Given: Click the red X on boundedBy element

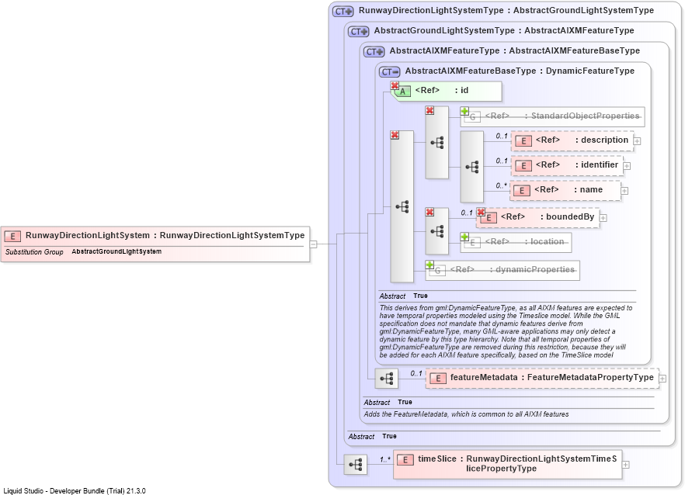Looking at the screenshot, I should tap(481, 212).
